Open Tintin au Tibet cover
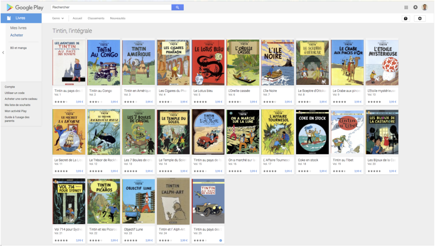This screenshot has height=247, width=435. tap(347, 132)
